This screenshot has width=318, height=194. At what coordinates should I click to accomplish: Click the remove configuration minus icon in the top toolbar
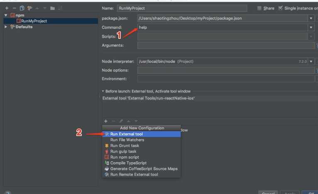(x=15, y=8)
